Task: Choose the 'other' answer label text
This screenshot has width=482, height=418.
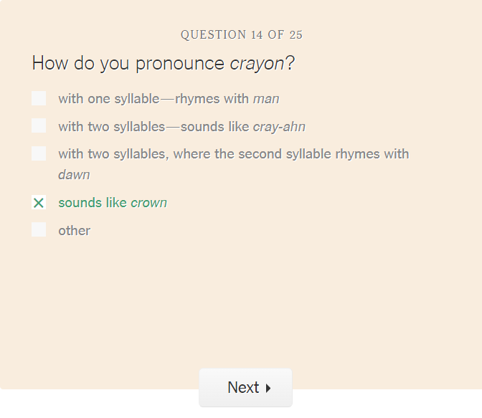Action: pyautogui.click(x=75, y=231)
